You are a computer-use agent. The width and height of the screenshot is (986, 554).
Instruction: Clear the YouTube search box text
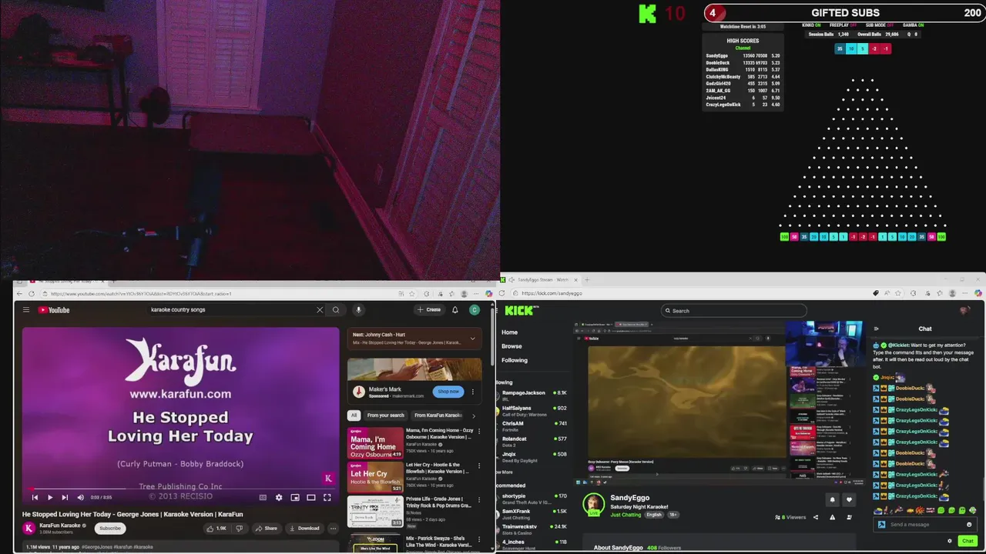tap(320, 310)
